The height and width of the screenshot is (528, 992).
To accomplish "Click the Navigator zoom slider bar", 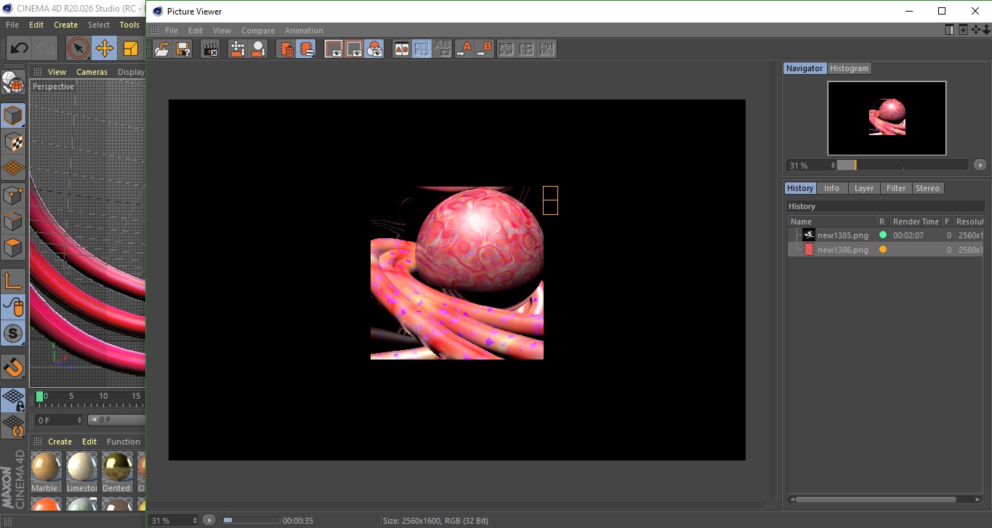I will [x=903, y=165].
